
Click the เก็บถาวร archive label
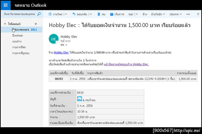click(x=119, y=14)
